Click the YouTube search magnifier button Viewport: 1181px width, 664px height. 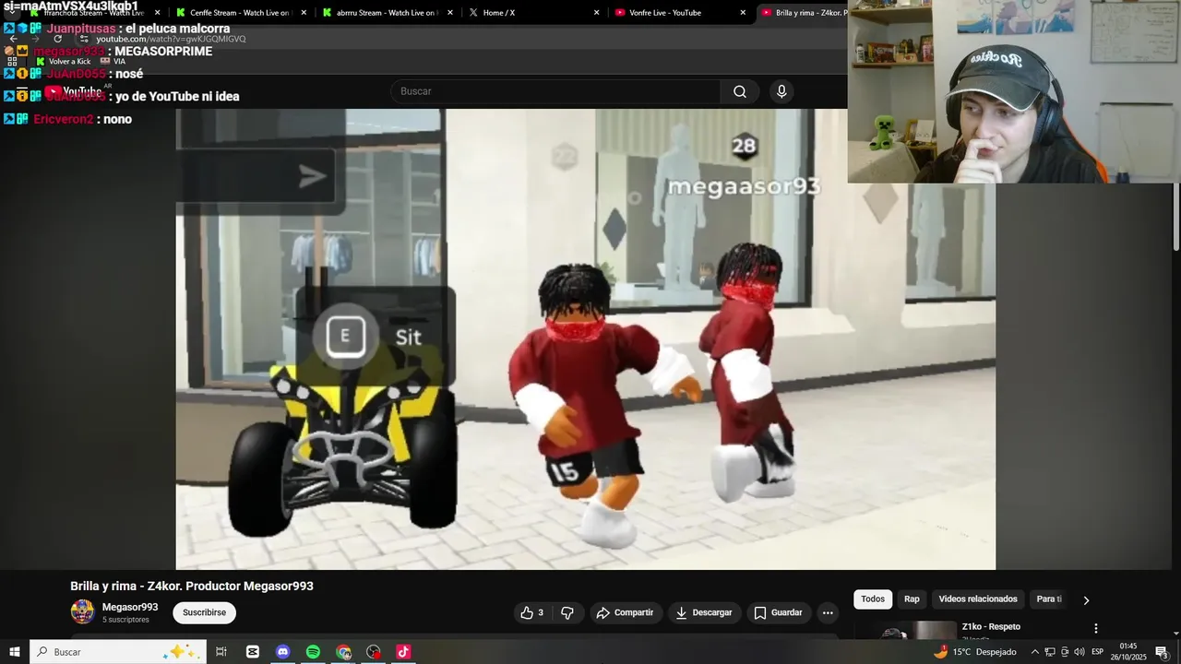click(x=740, y=91)
